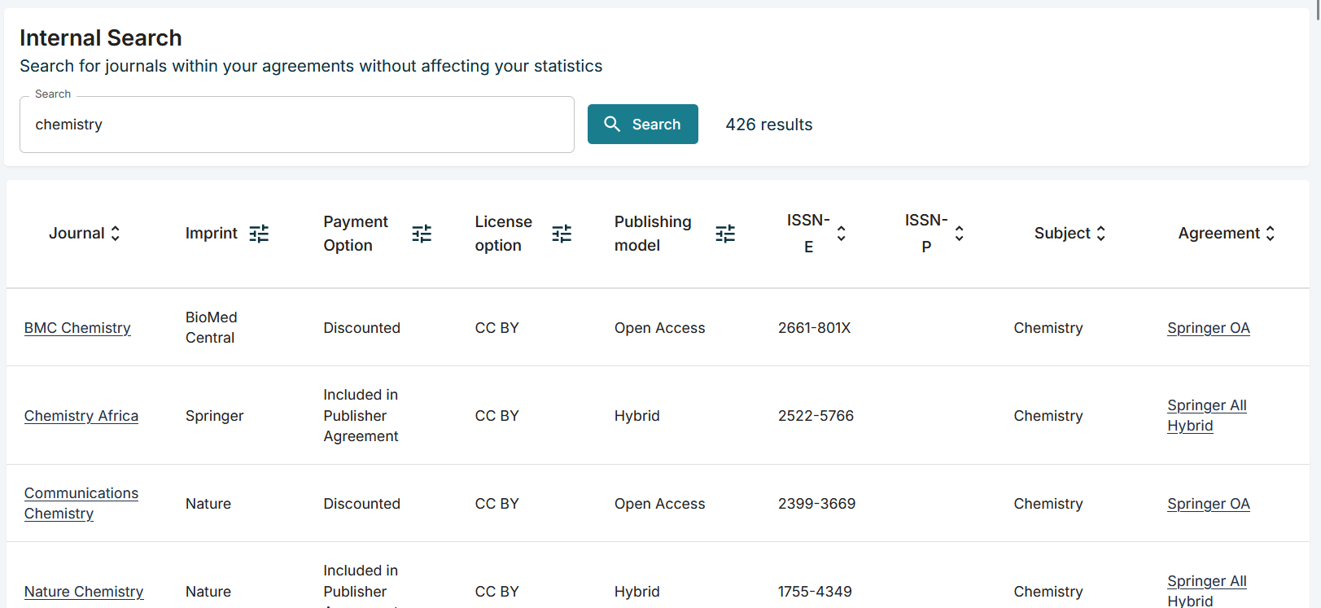This screenshot has width=1321, height=608.
Task: Select the ISSN 1755-4349 cell
Action: pyautogui.click(x=815, y=592)
